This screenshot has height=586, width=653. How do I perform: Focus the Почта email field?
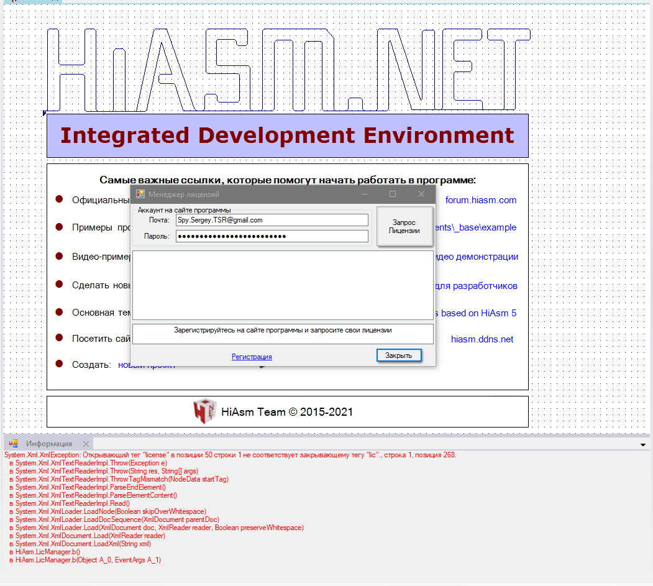click(272, 220)
